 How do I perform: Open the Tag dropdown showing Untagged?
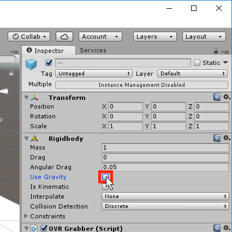pyautogui.click(x=94, y=74)
